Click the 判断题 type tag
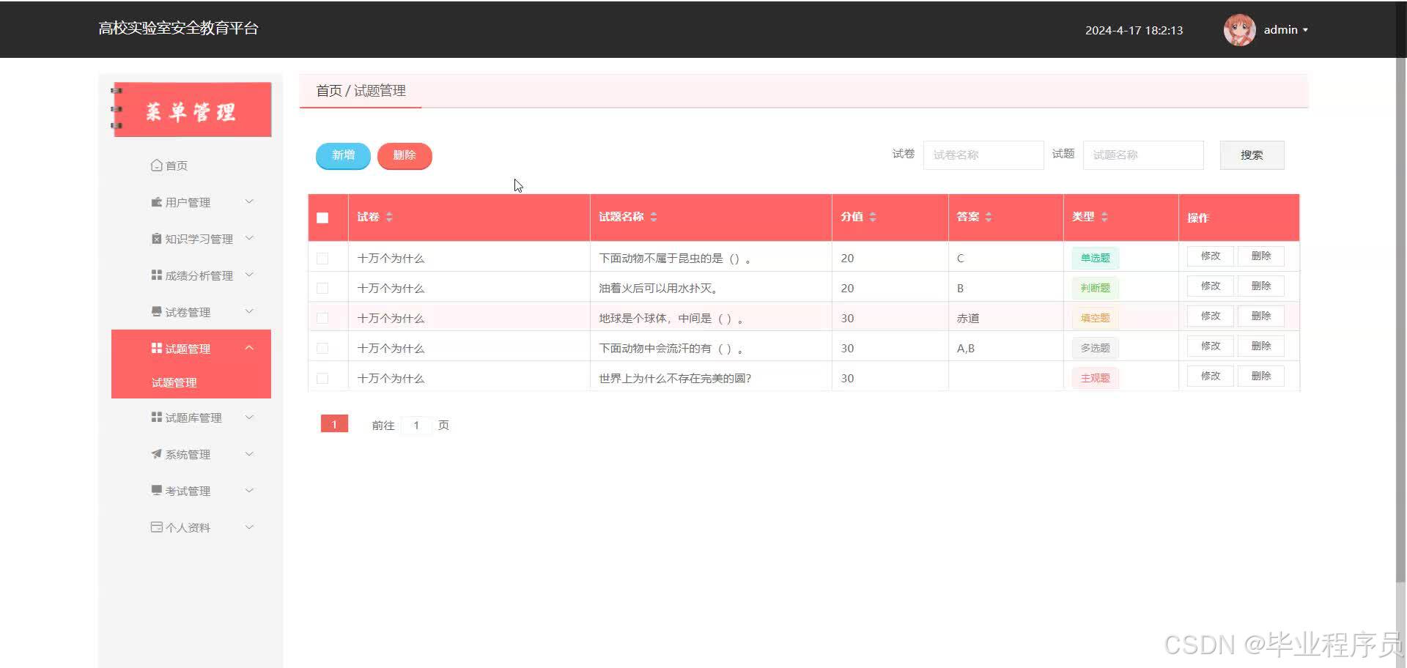 1095,288
